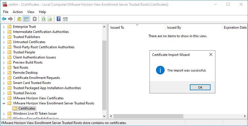248x126 pixels.
Task: Click the blue Help toolbar icon
Action: [x=58, y=19]
